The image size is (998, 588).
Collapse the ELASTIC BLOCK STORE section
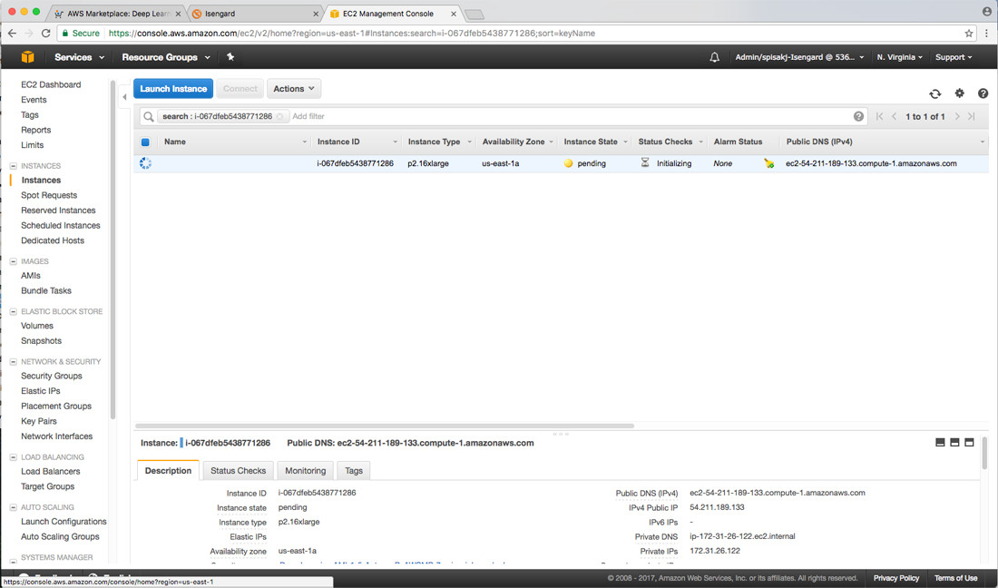[14, 312]
